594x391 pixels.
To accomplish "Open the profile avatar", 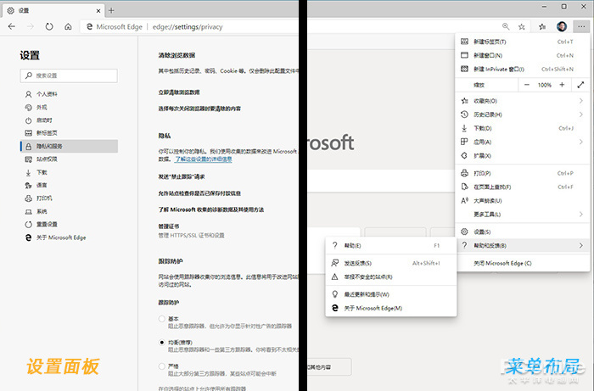I will (x=562, y=26).
